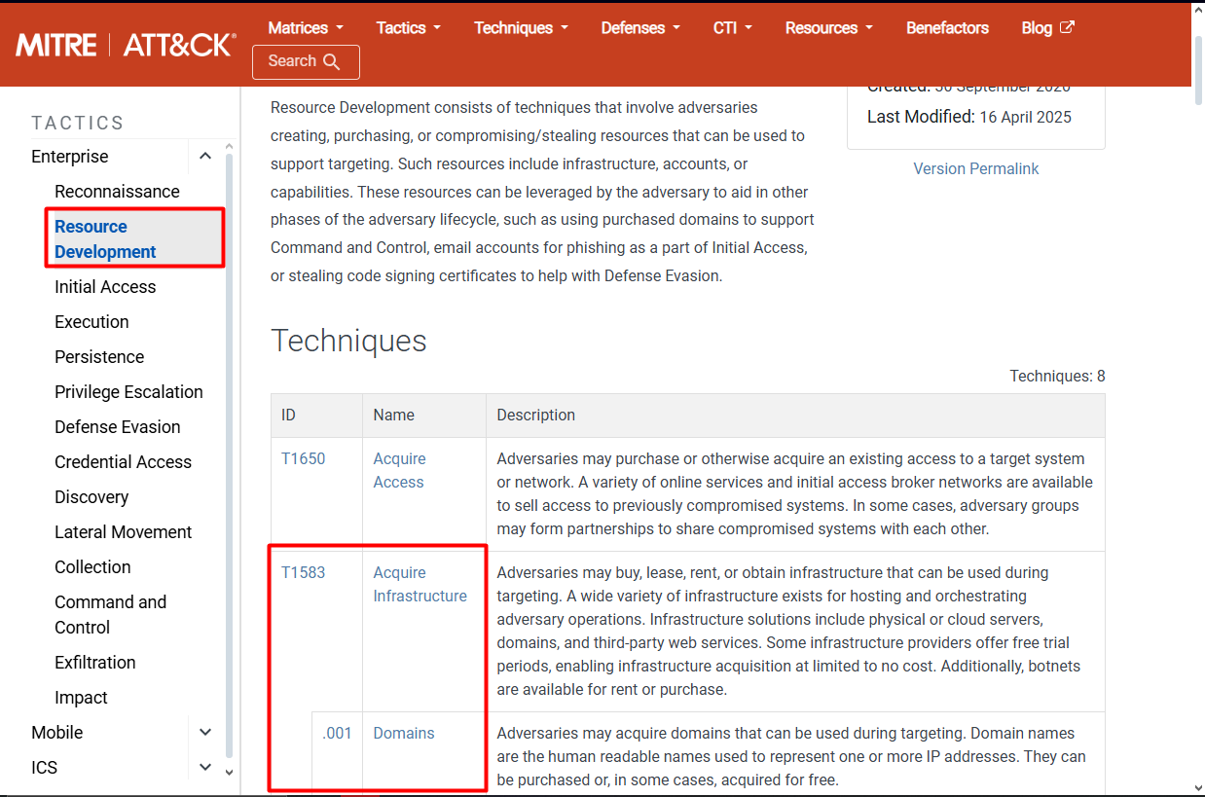Select Credential Access in the sidebar

coord(123,462)
